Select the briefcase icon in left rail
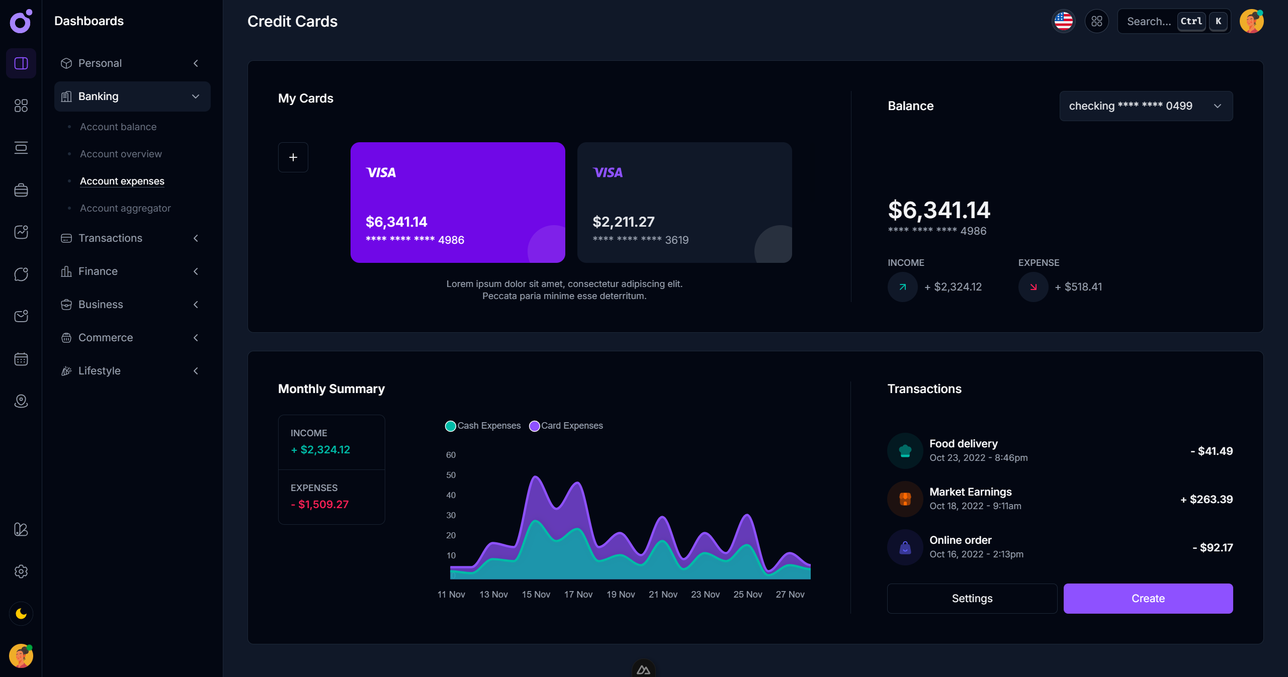The width and height of the screenshot is (1288, 677). [21, 189]
